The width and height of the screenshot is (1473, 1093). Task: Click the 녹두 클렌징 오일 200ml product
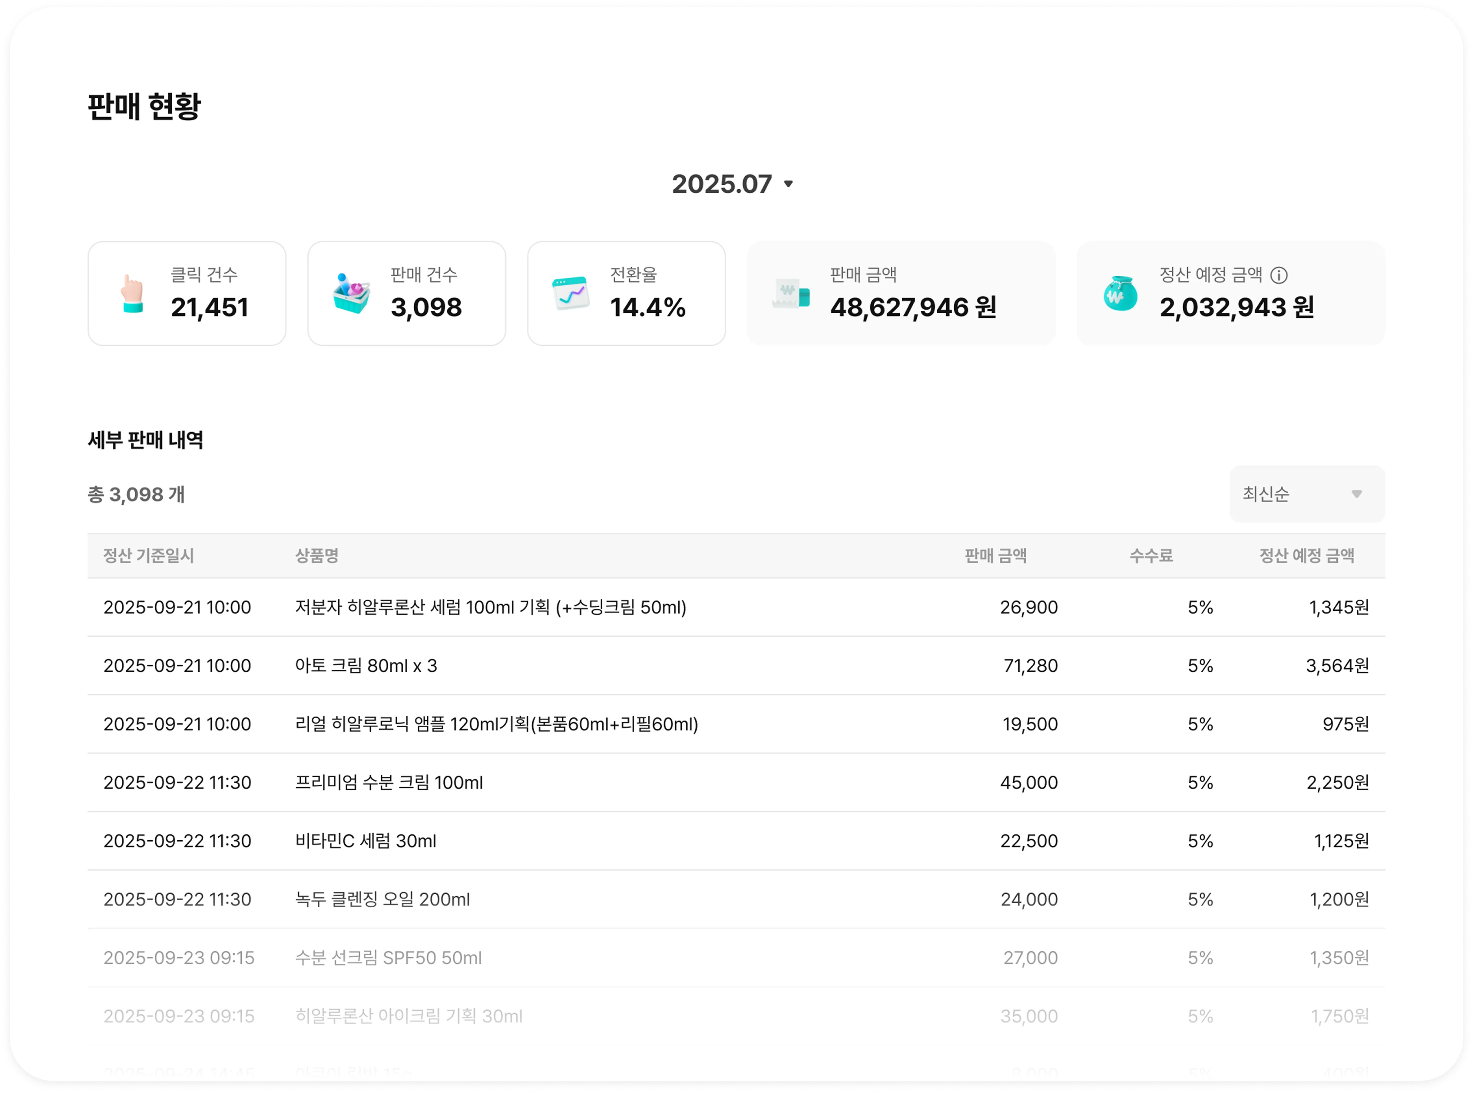pos(382,899)
